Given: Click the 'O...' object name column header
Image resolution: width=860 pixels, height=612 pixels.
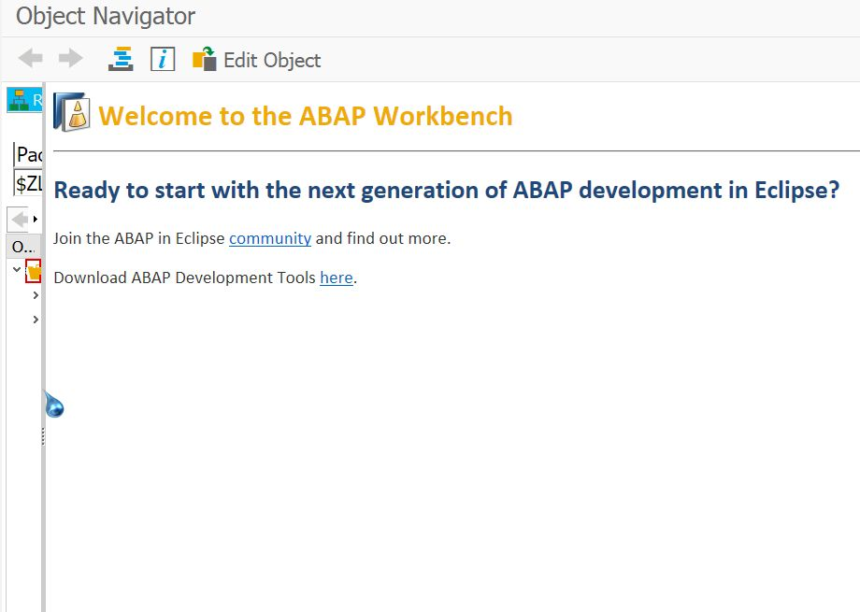Looking at the screenshot, I should 22,247.
